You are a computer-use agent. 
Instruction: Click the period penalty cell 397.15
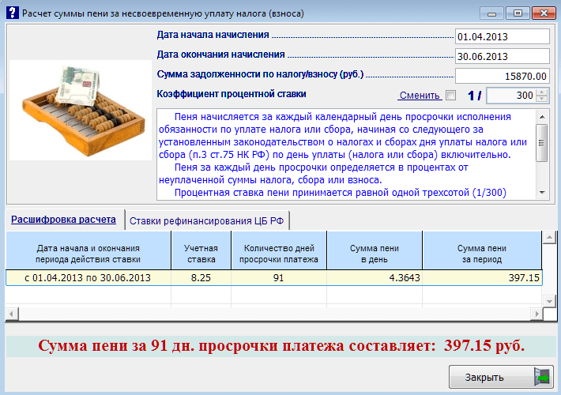pos(482,277)
